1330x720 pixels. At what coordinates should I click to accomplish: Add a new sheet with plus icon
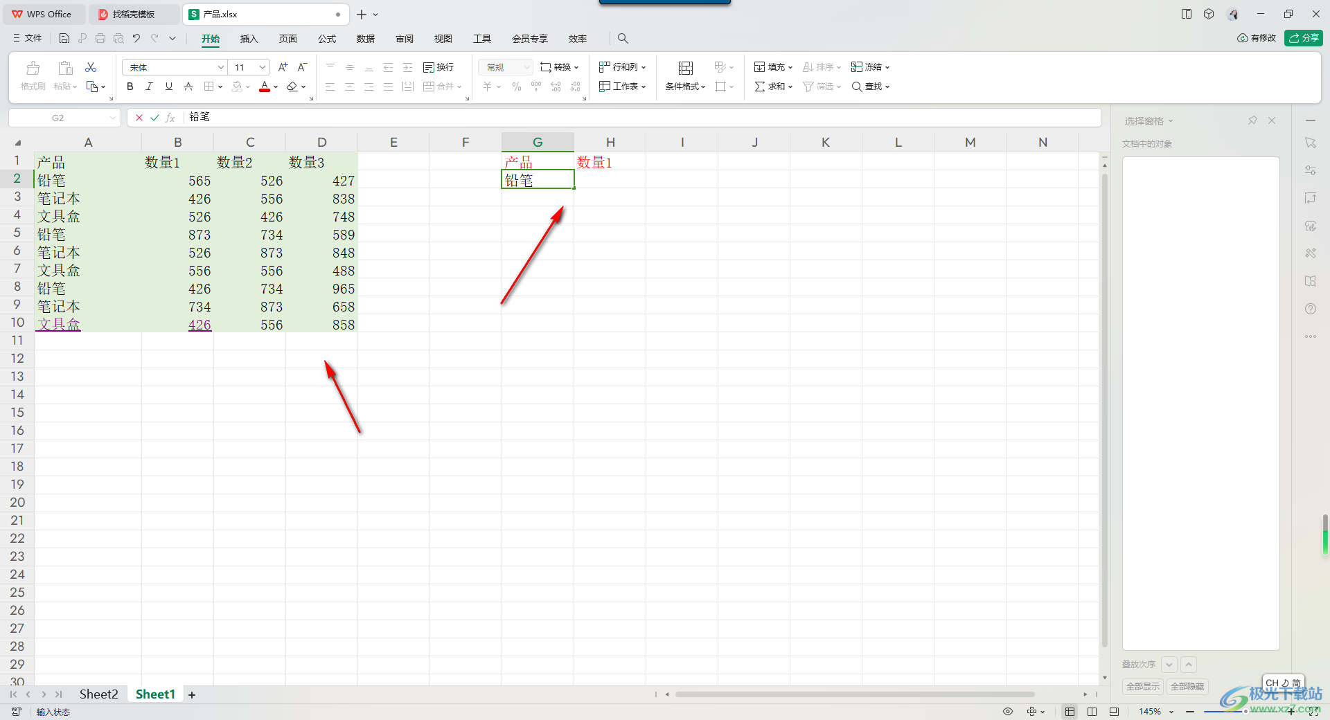[x=192, y=694]
